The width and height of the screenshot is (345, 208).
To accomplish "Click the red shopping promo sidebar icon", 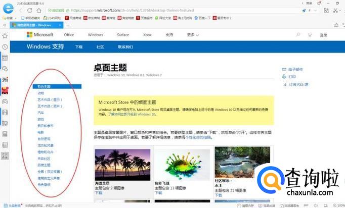I will (x=5, y=90).
